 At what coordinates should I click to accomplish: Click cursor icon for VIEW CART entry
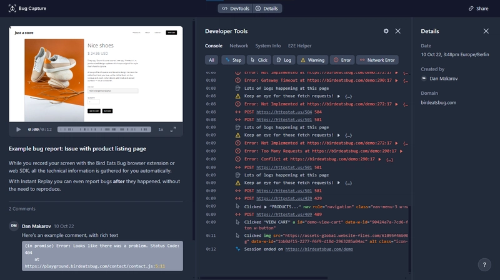click(x=238, y=222)
